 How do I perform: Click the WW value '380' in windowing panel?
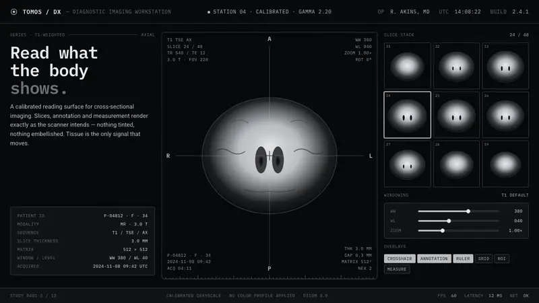coord(518,211)
